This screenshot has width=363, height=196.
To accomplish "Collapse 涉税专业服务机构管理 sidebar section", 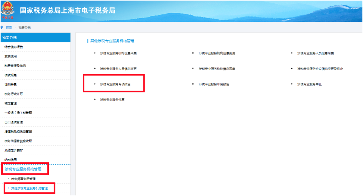I will click(x=35, y=169).
